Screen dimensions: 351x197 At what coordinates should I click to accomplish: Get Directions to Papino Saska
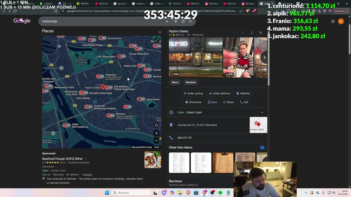pos(193,102)
